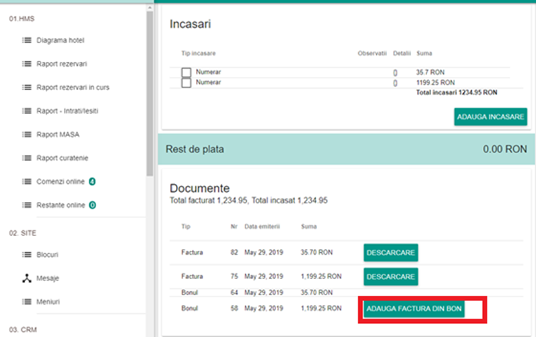Click details icon for the 35.7 RON payment
Screen dimensions: 536x337
(395, 73)
